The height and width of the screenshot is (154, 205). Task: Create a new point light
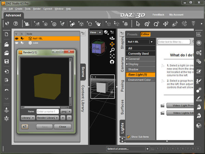[45, 24]
